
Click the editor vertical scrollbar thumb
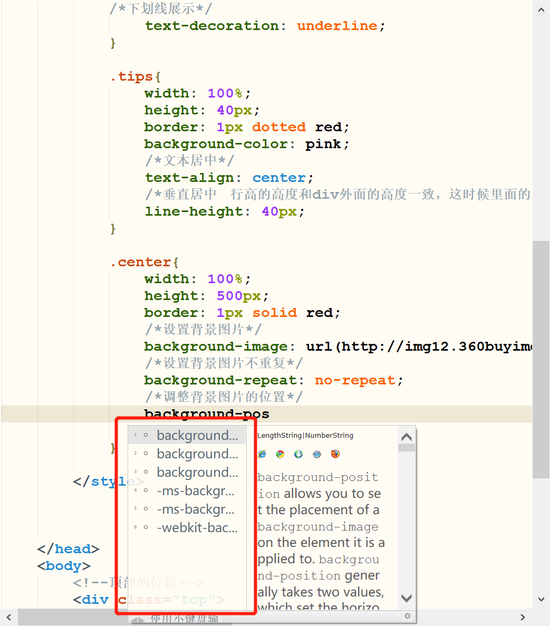[x=541, y=359]
